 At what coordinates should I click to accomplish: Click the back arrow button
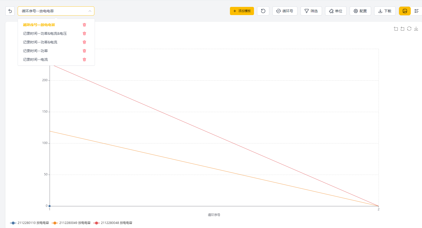pos(10,11)
